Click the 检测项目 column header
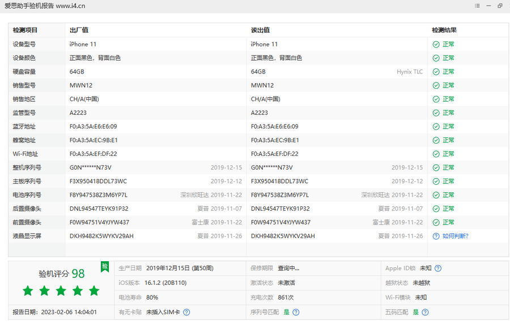The width and height of the screenshot is (510, 325). click(25, 30)
